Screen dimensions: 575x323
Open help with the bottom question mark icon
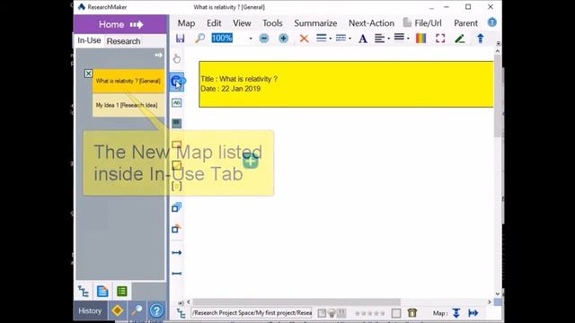(x=156, y=311)
